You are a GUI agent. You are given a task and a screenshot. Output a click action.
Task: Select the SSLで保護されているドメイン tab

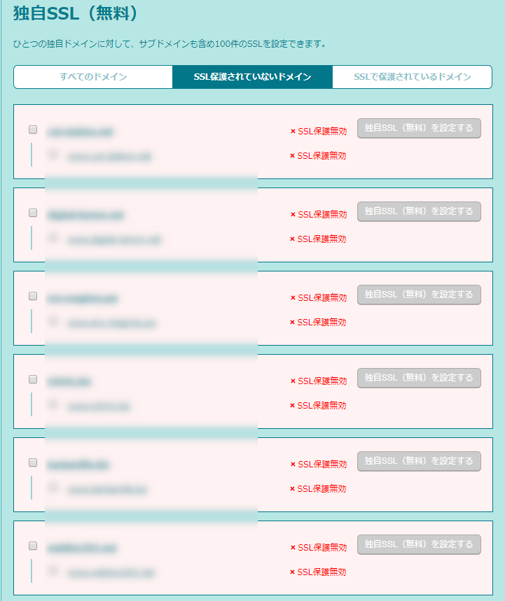tap(412, 77)
